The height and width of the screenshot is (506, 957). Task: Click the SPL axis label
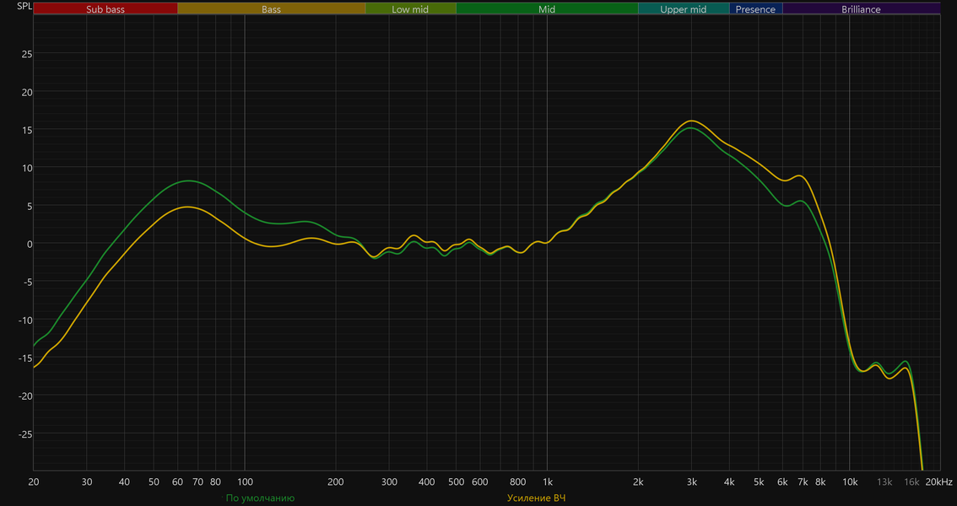pos(24,7)
